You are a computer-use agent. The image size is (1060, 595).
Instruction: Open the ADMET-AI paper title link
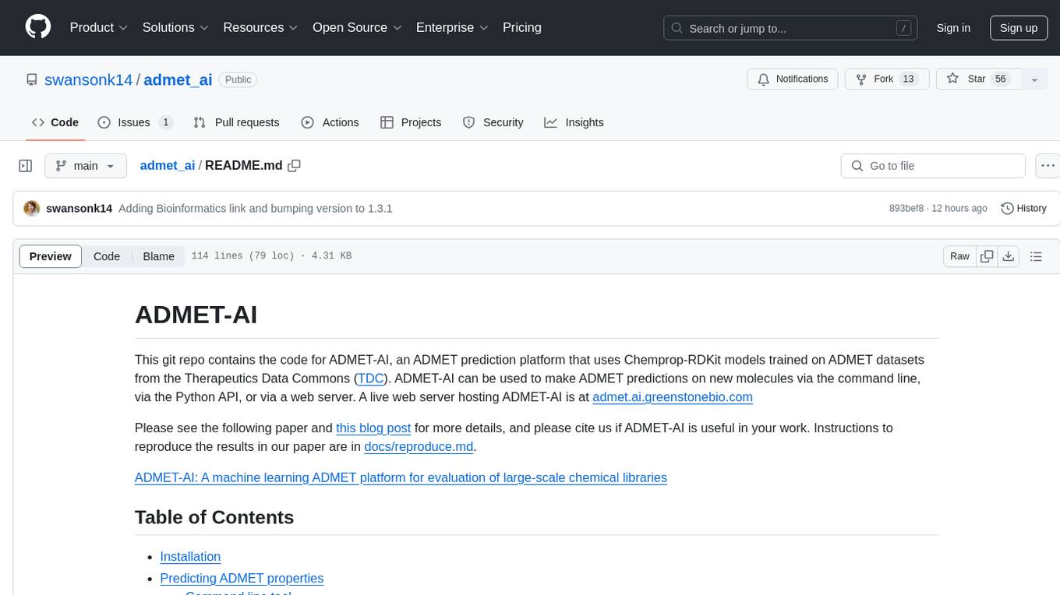[x=401, y=477]
